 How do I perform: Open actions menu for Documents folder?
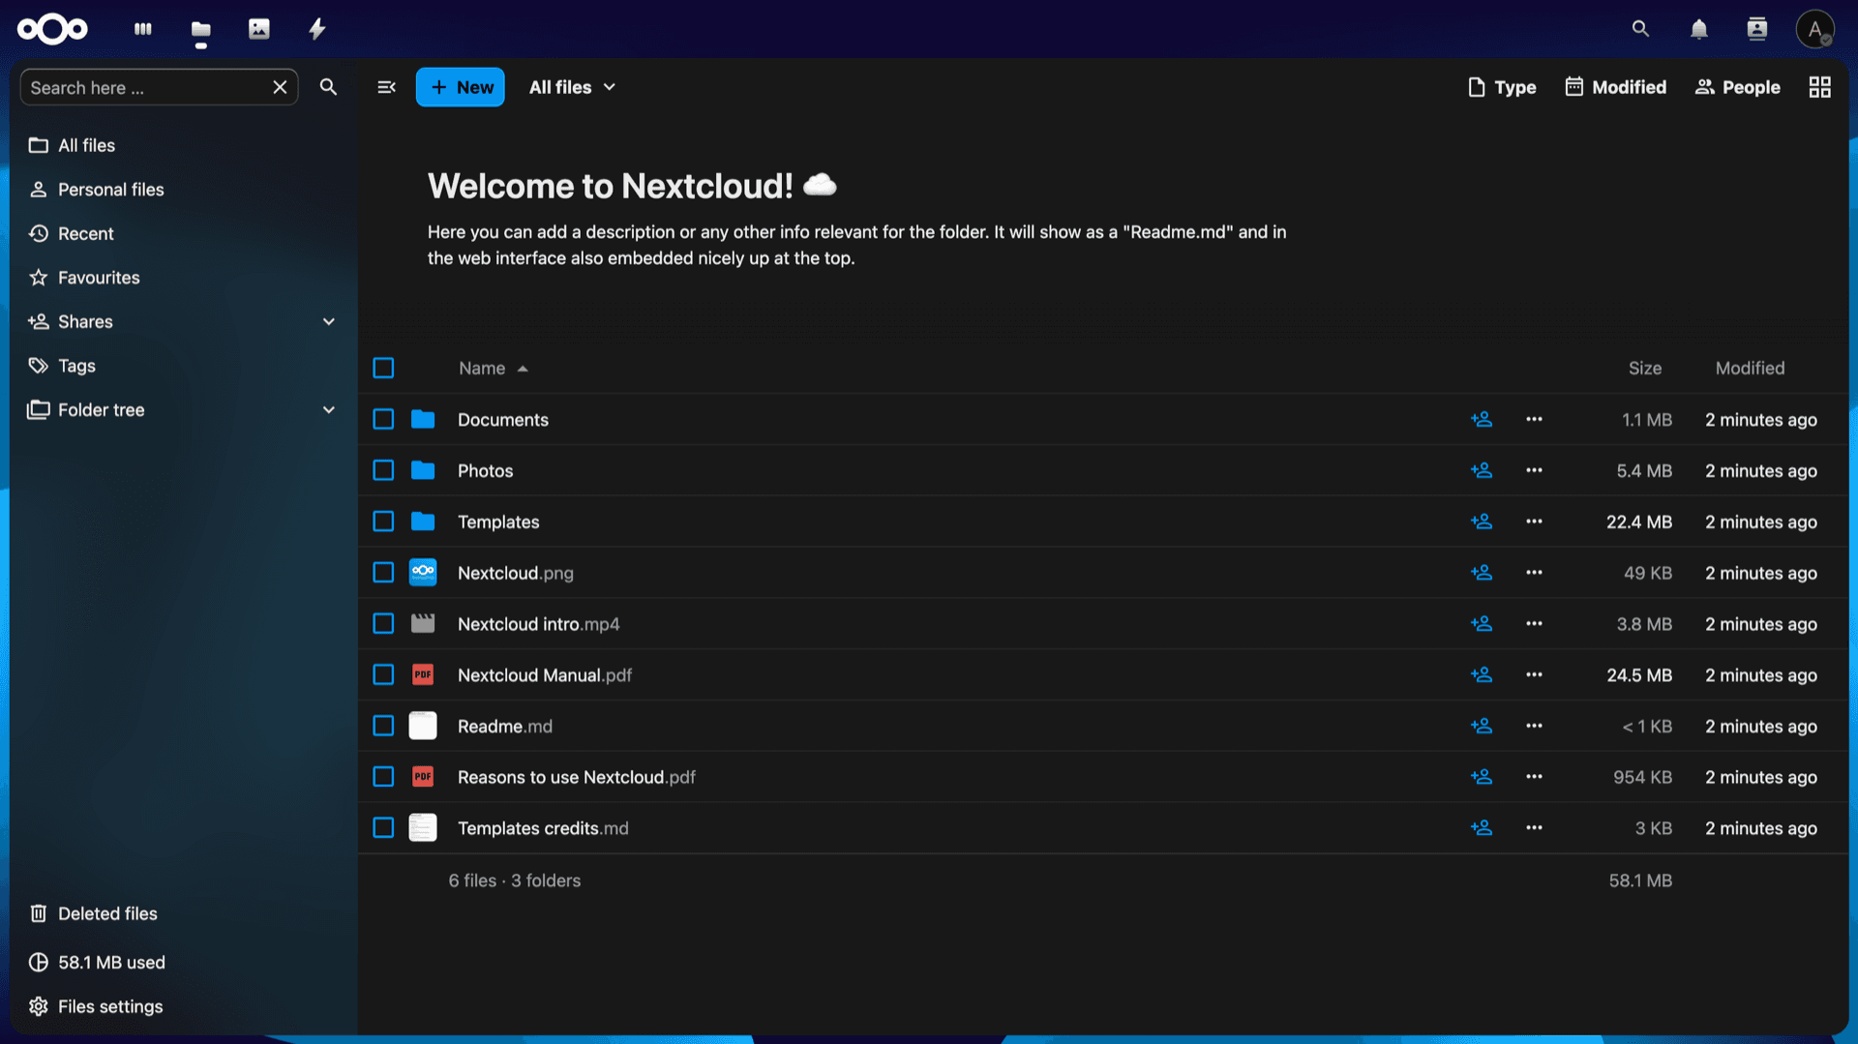(1534, 419)
